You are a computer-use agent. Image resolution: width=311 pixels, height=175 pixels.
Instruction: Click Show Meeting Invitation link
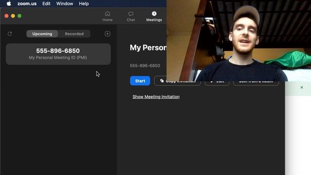156,97
